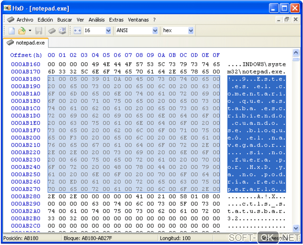Open the Ventanas menu
The height and width of the screenshot is (245, 303).
tap(138, 20)
